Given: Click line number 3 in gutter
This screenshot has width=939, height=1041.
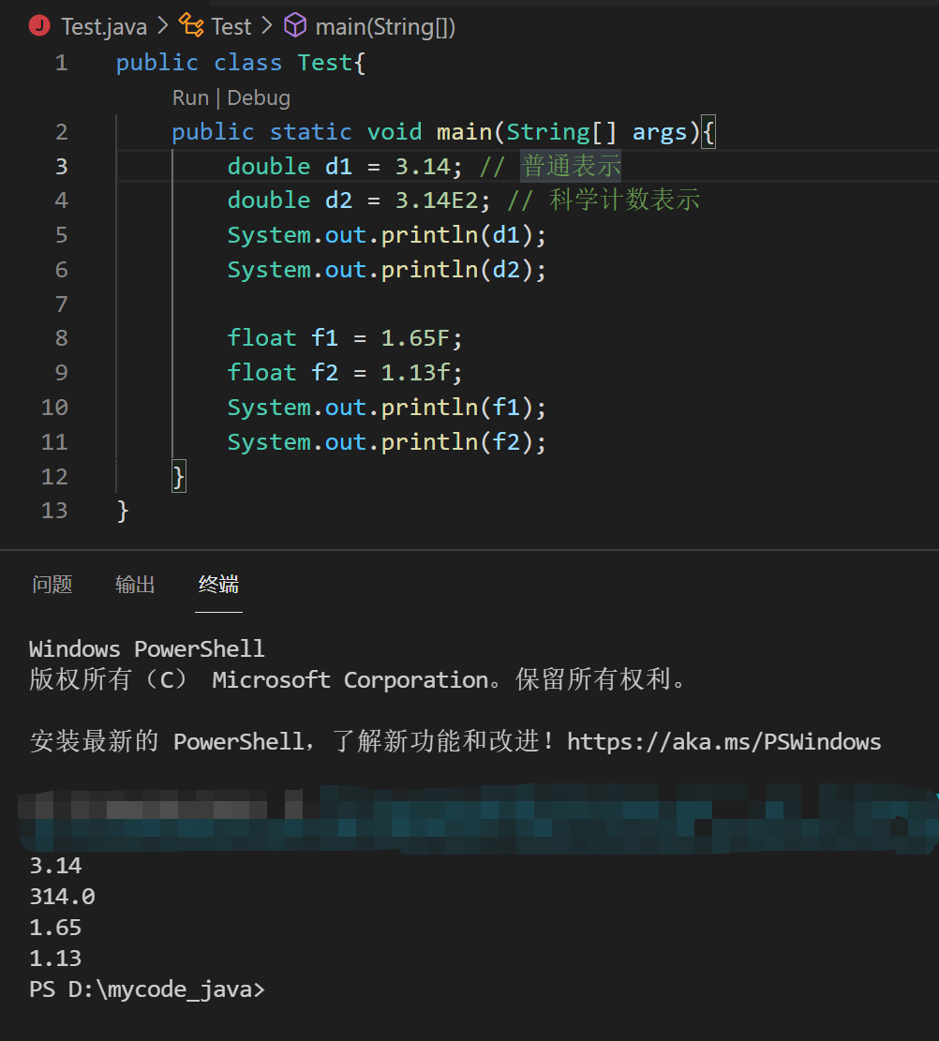Looking at the screenshot, I should (x=62, y=166).
